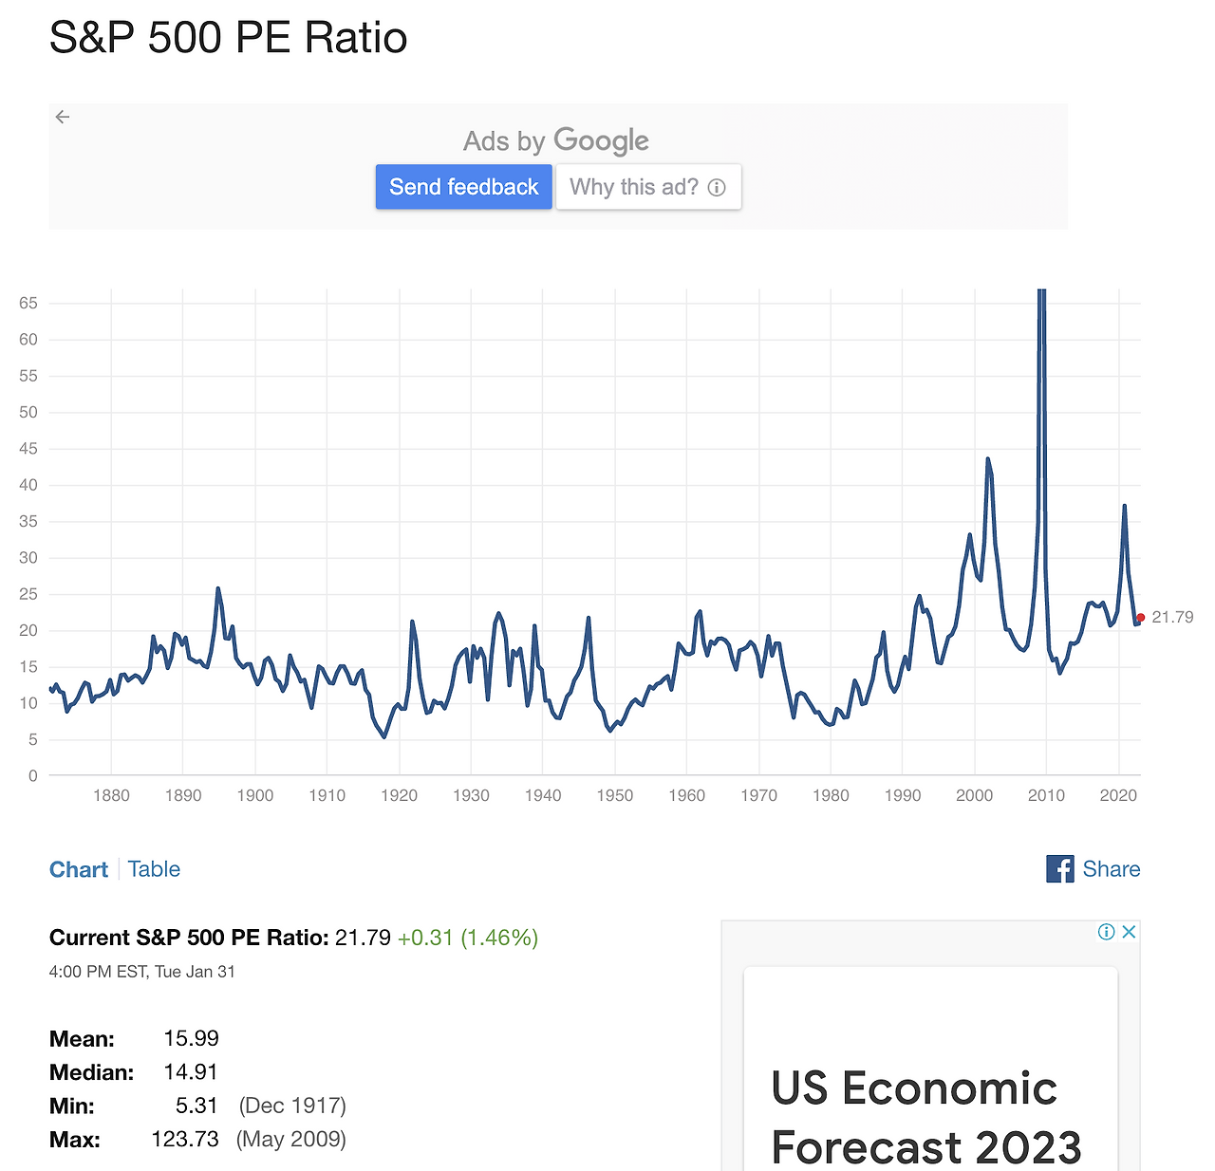Click the Facebook logo icon
Viewport: 1215px width, 1171px height.
point(1059,869)
